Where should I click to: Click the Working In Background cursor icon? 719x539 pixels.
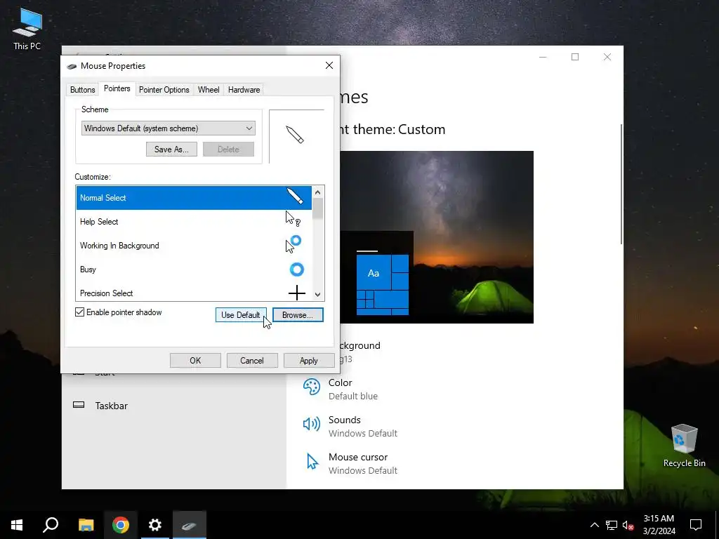[293, 244]
